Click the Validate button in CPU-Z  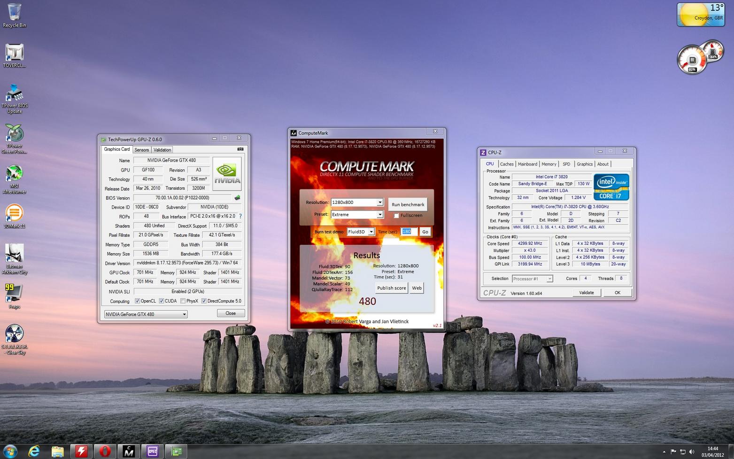[x=586, y=293]
